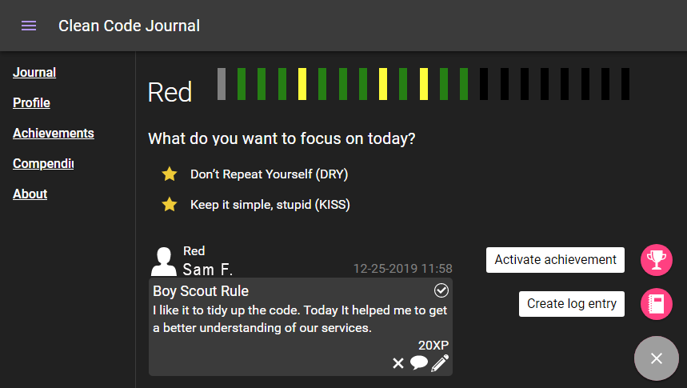This screenshot has height=388, width=687.
Task: Edit the Boy Scout Rule entry
Action: click(440, 363)
